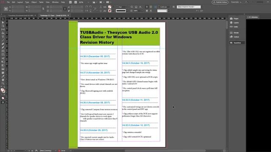
Task: Click the reference point locator grid
Action: (6, 9)
